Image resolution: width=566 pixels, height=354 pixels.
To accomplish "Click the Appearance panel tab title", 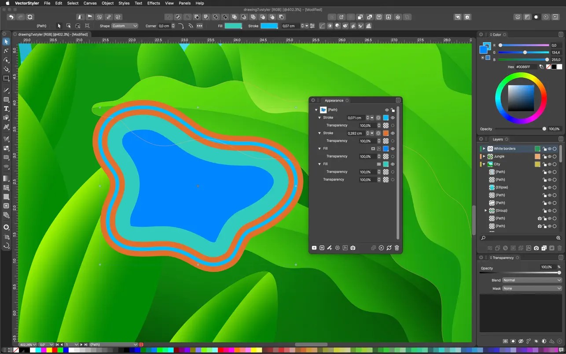I will 334,100.
